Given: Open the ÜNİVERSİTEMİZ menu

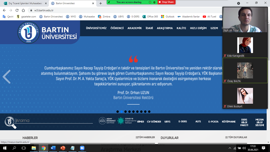Looking at the screenshot, I should coord(96,28).
